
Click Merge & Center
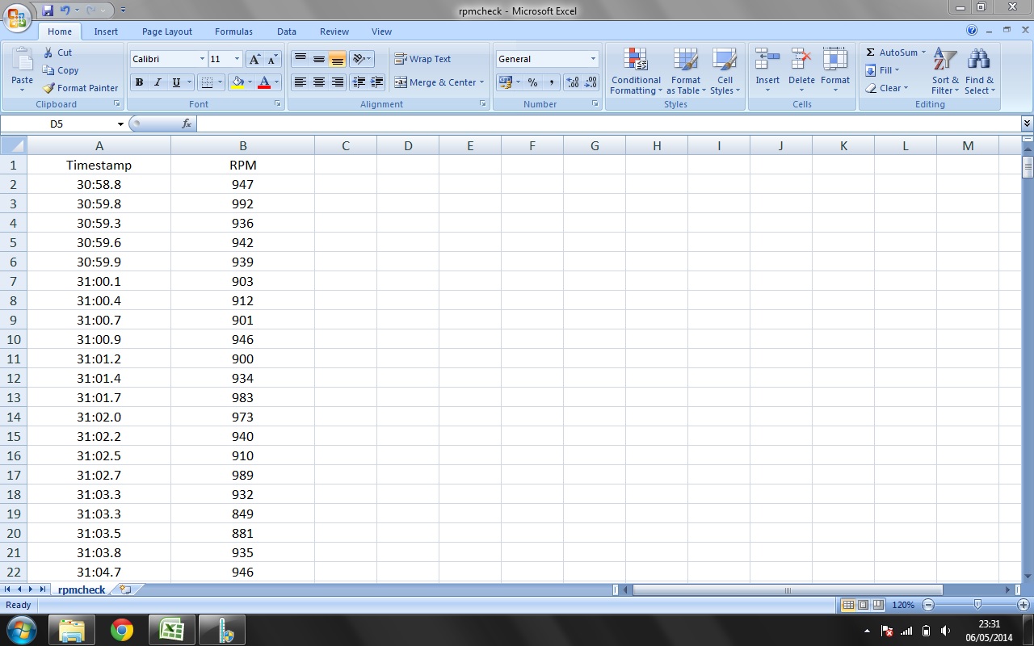[435, 82]
